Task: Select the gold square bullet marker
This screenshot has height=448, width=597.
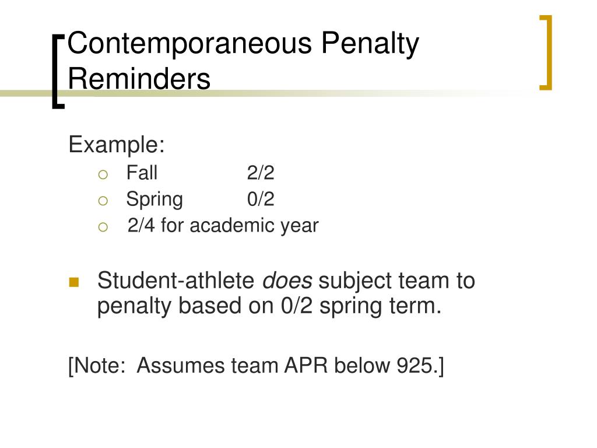Action: pos(74,282)
